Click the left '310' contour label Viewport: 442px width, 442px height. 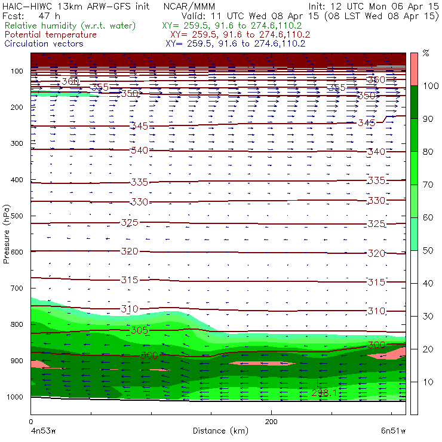130,309
